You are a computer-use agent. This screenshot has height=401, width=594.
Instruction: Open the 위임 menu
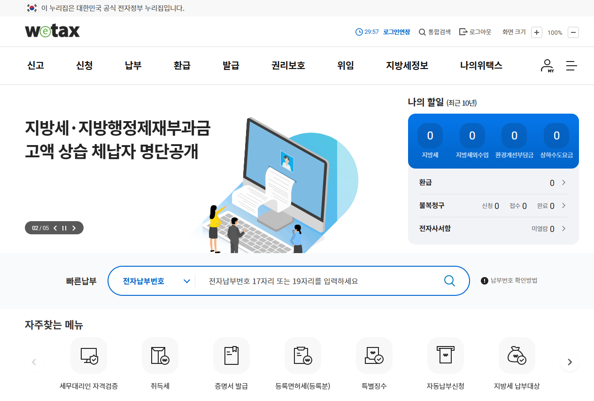346,66
